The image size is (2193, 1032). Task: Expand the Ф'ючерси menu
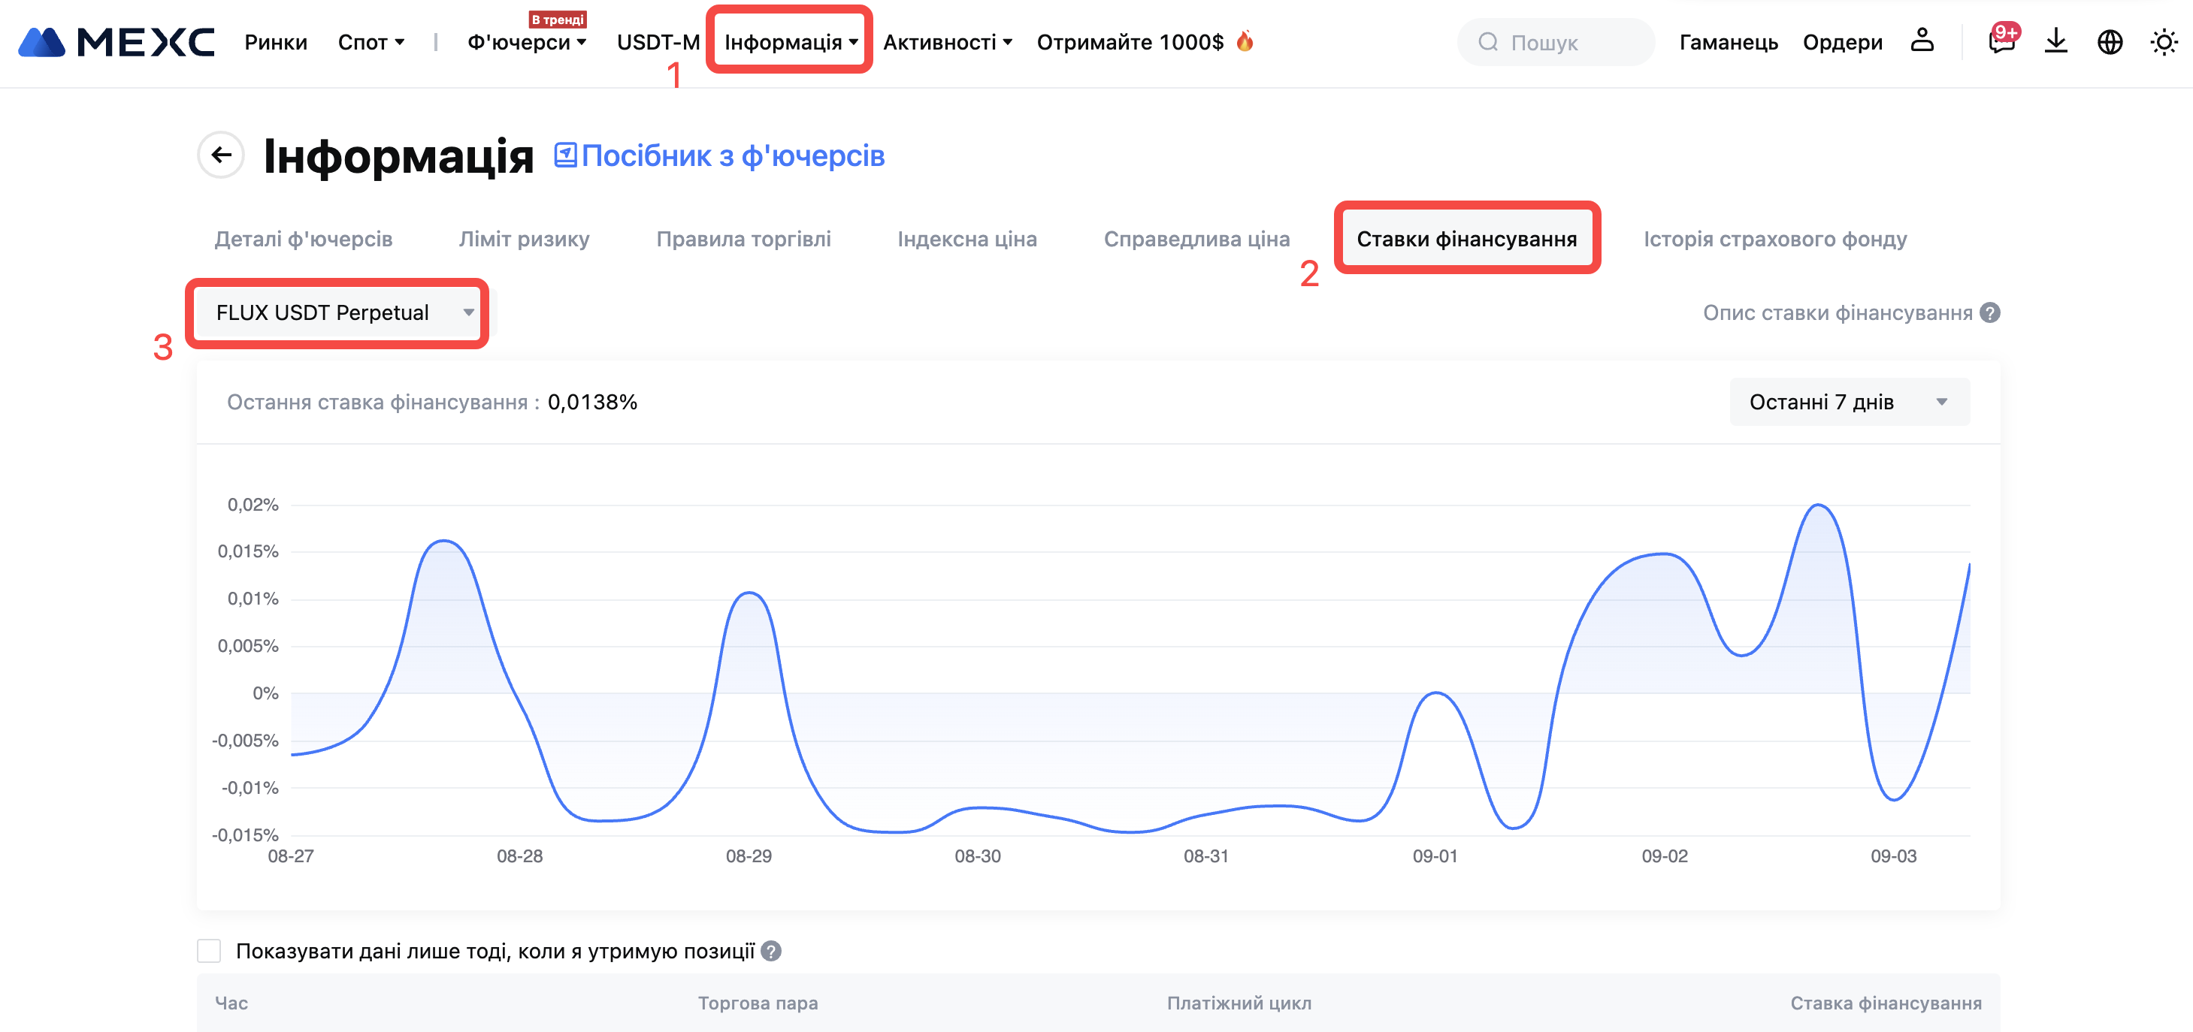click(526, 42)
